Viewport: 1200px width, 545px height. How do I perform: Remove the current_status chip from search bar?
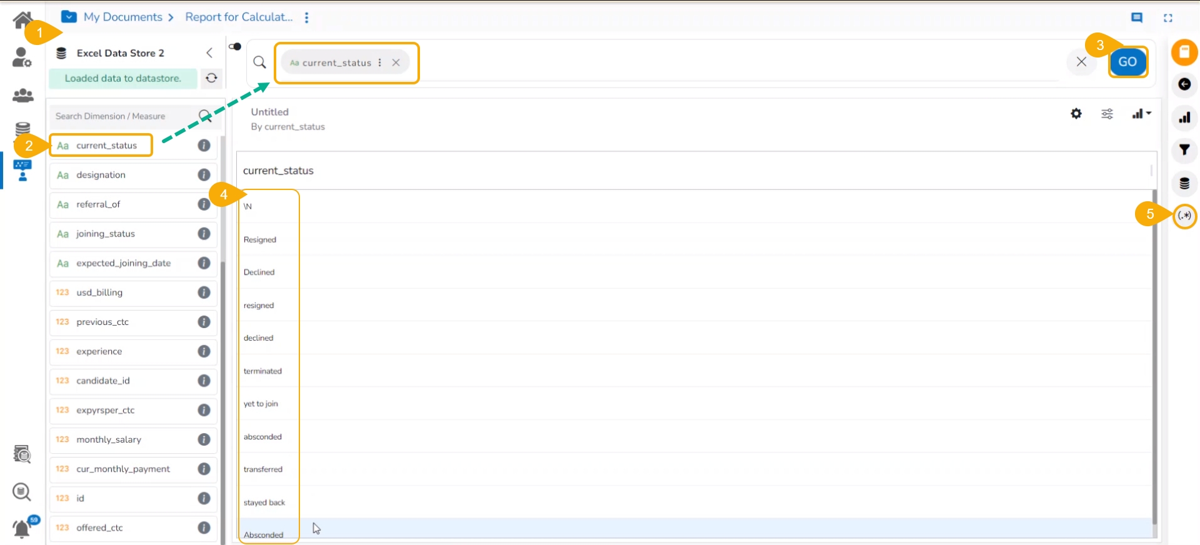click(x=396, y=62)
